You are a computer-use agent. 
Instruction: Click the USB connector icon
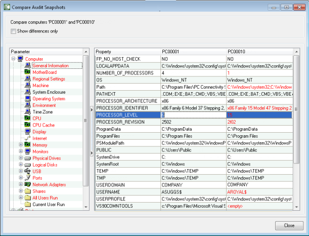(28, 171)
